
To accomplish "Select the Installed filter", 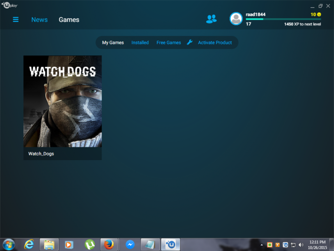I will pyautogui.click(x=140, y=43).
